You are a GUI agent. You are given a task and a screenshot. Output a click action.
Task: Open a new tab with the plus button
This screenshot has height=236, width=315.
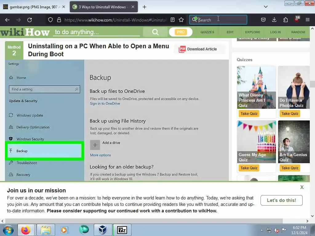(x=145, y=7)
